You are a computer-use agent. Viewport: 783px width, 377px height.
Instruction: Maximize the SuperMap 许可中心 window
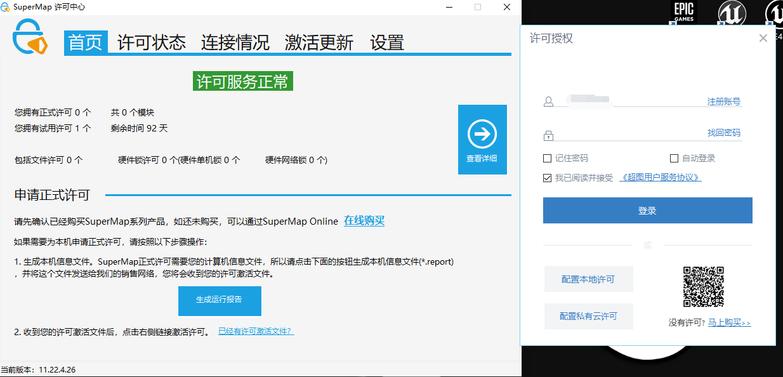click(478, 7)
